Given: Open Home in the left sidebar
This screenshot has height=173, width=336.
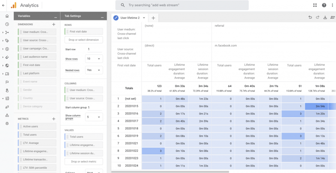Looking at the screenshot, I should pos(7,16).
